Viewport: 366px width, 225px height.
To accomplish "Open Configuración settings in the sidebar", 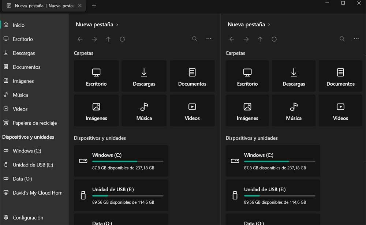I will point(34,218).
